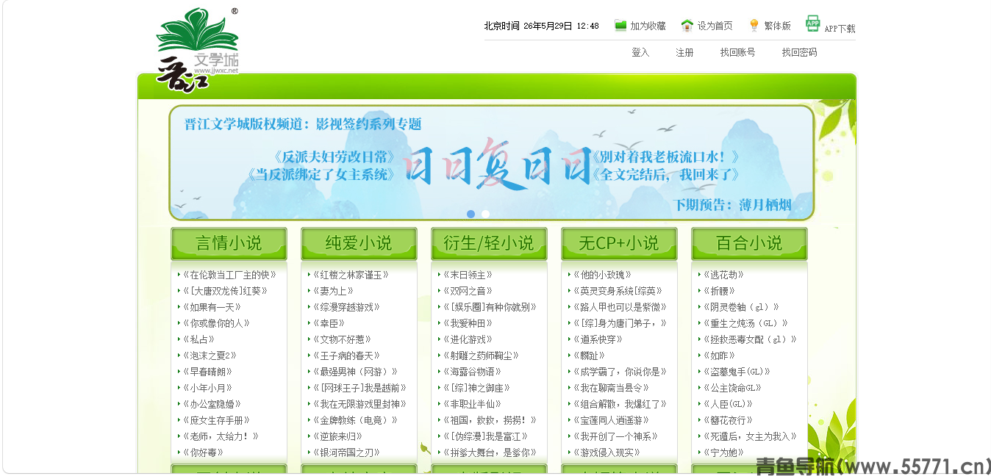Click the 设为首页 house icon
The width and height of the screenshot is (991, 476).
coord(687,26)
